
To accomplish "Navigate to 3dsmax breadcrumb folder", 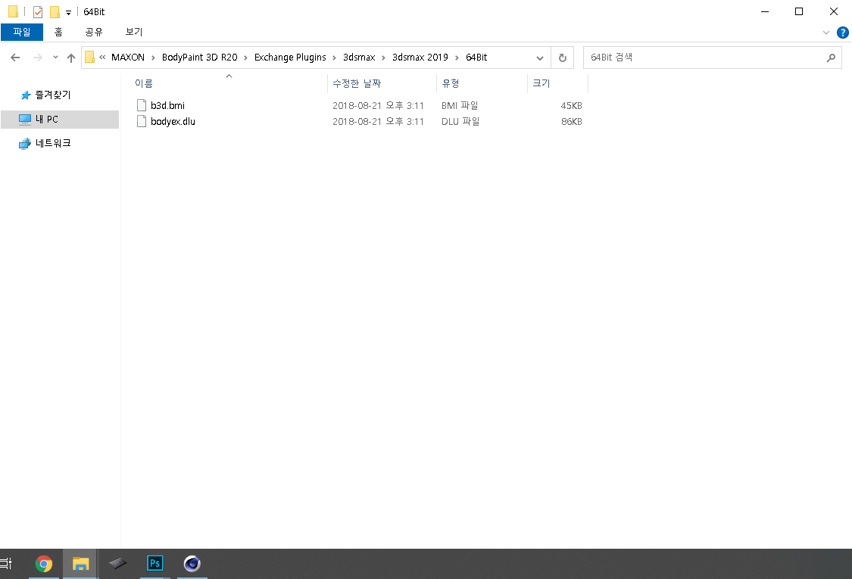I will (x=359, y=58).
